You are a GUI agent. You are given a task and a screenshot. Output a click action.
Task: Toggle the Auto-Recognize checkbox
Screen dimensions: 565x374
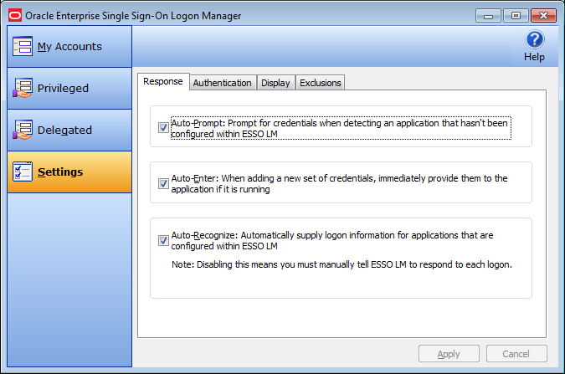163,241
